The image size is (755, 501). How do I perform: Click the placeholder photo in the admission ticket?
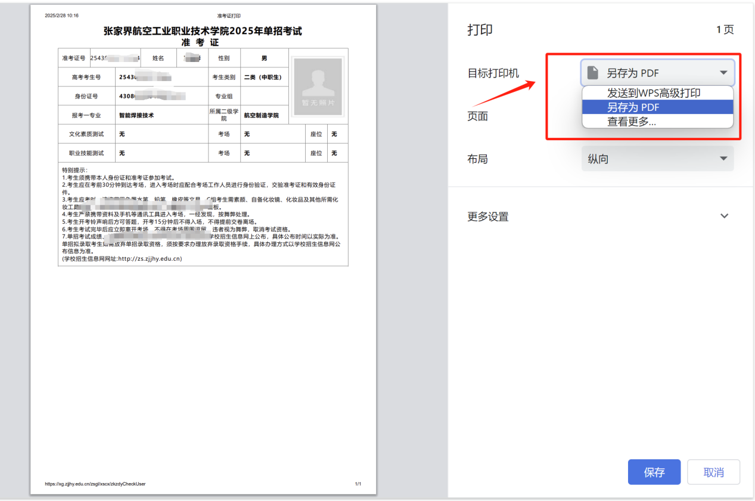tap(317, 86)
